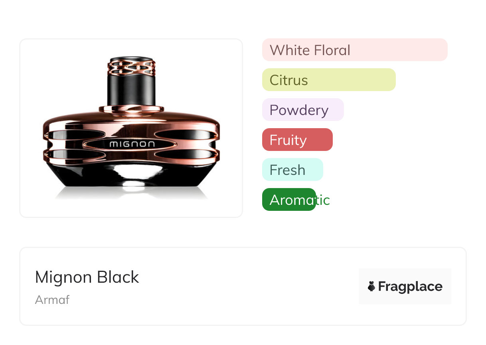Select the White Floral accord bar

point(354,50)
